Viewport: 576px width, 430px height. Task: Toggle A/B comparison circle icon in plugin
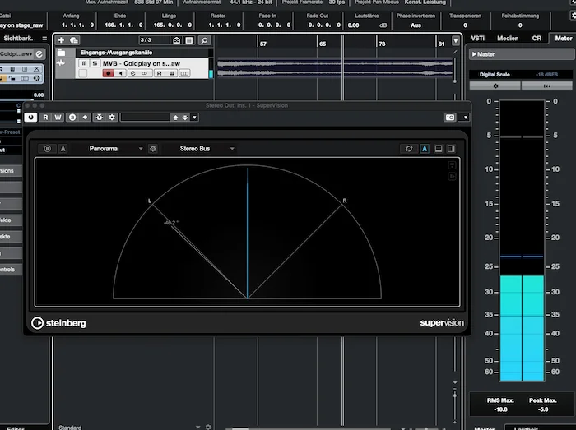pos(72,117)
